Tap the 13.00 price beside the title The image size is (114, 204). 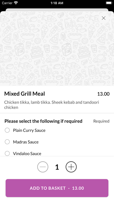[103, 94]
